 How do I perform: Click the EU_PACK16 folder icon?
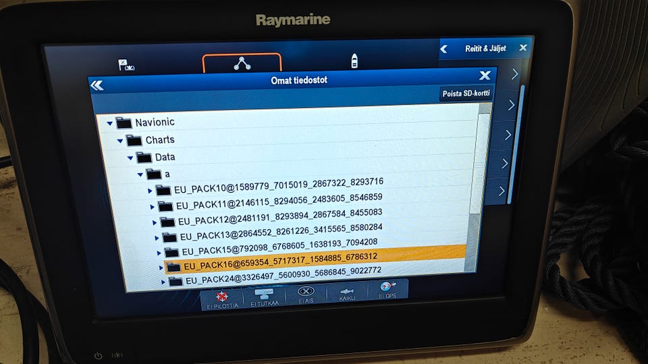[x=173, y=268]
